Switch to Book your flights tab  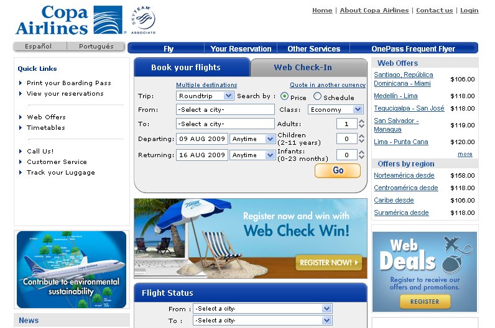(x=192, y=67)
